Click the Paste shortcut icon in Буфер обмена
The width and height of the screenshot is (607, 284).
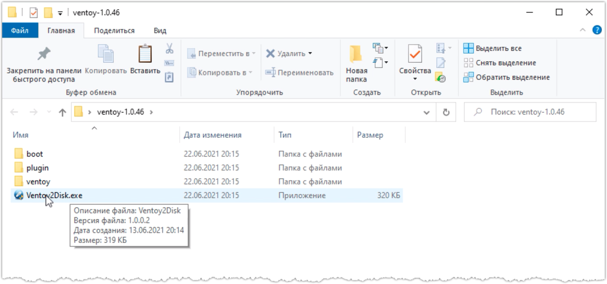coord(169,76)
